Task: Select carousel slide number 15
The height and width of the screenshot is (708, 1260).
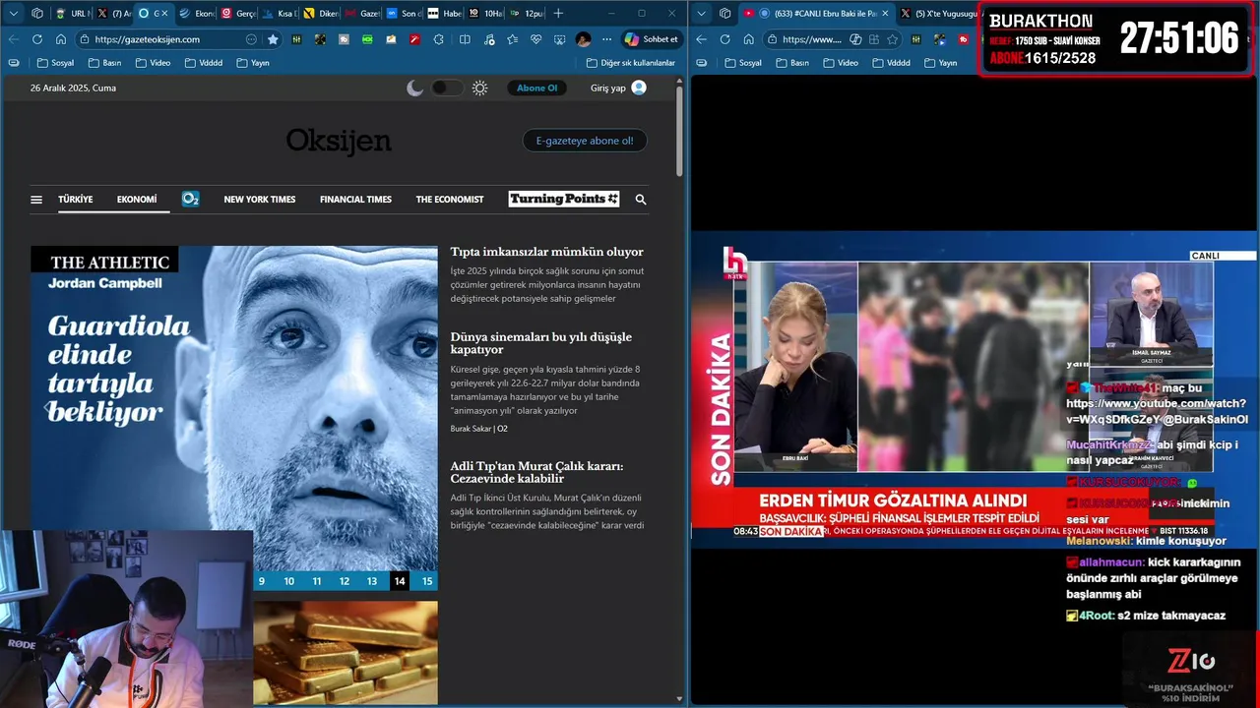Action: click(427, 581)
